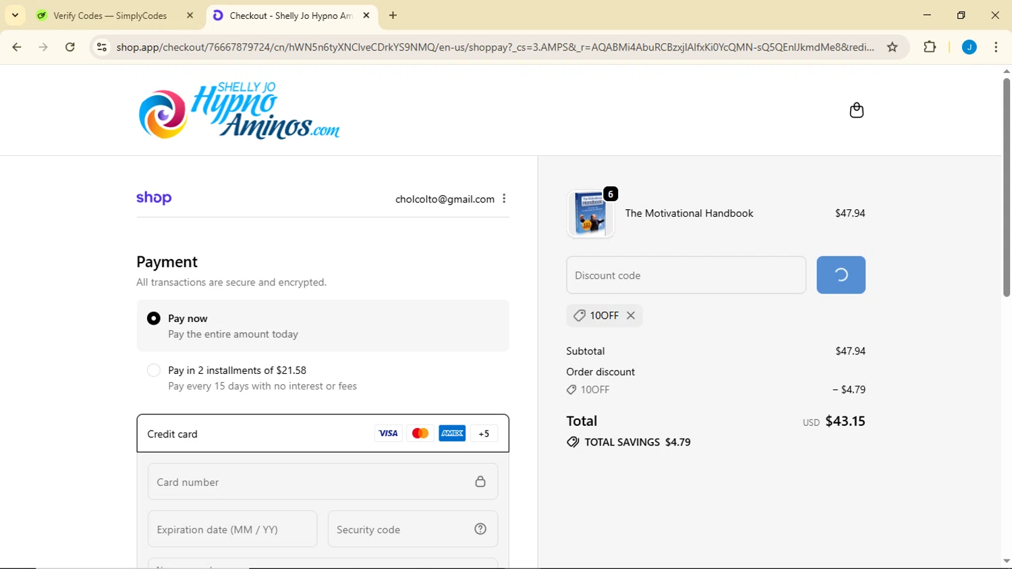Open the Extensions puzzle icon
The width and height of the screenshot is (1012, 569).
930,47
